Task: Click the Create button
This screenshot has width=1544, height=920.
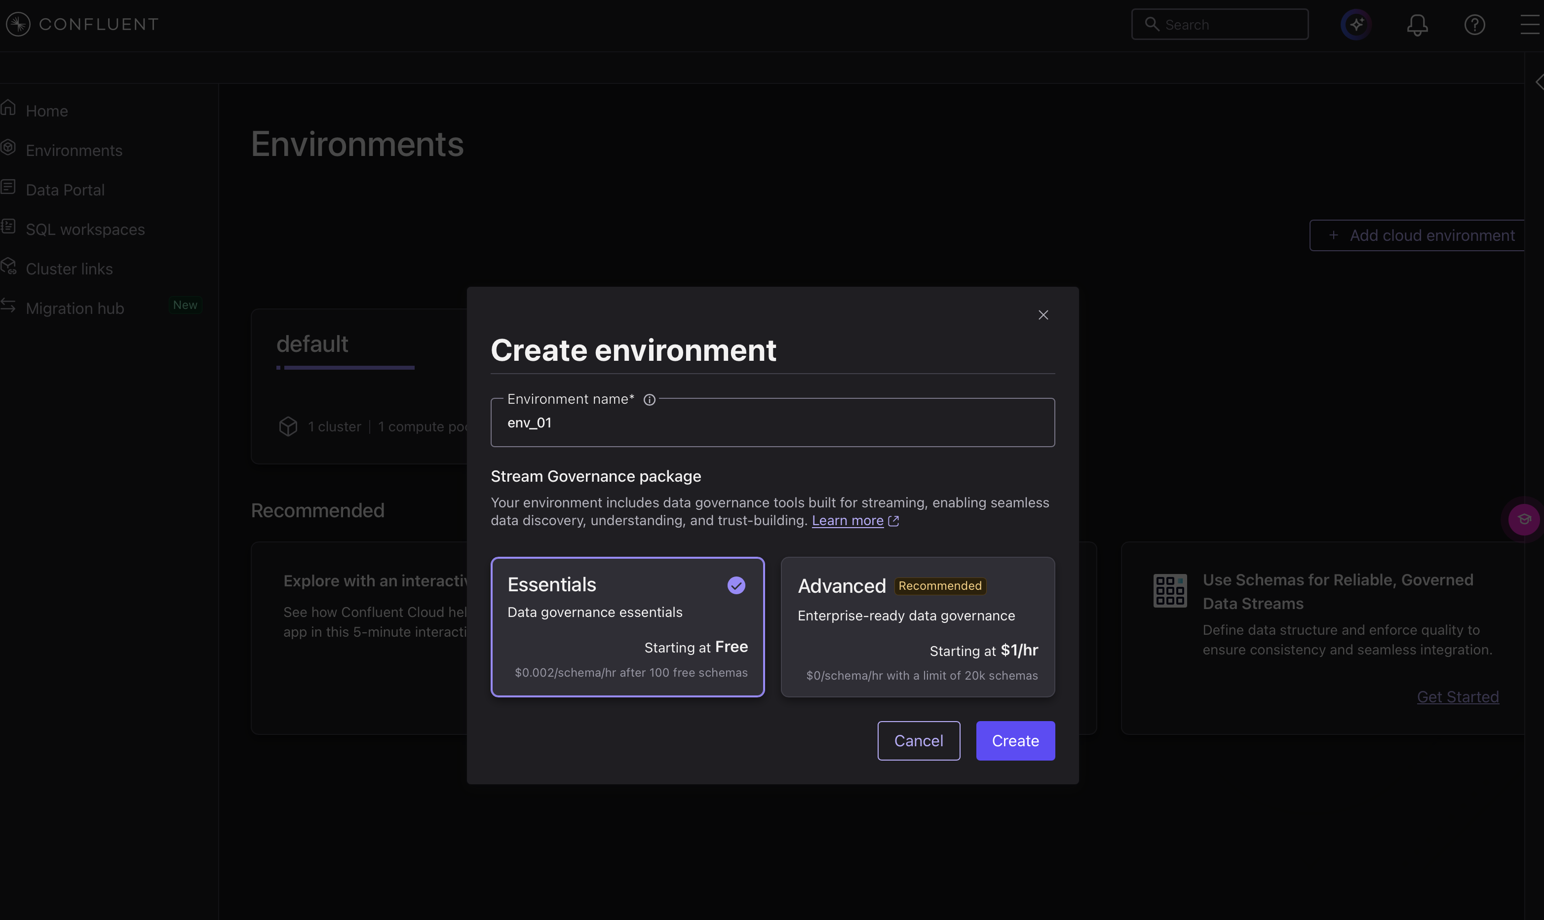Action: [1015, 741]
